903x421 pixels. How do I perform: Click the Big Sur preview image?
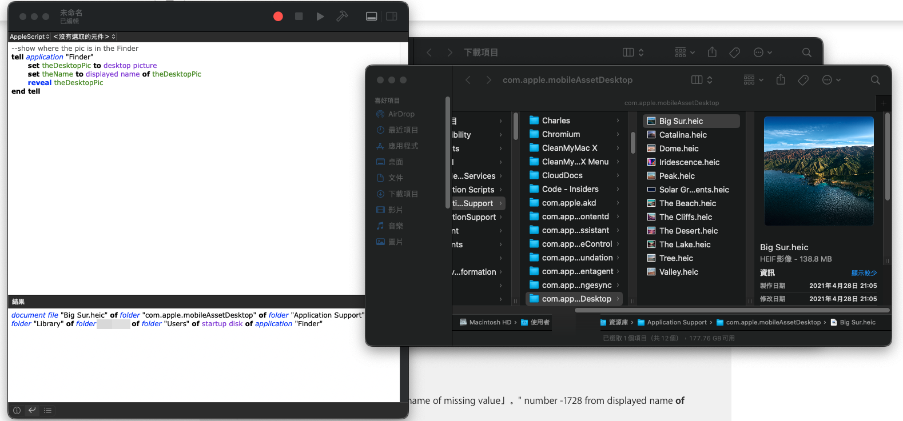coord(819,171)
